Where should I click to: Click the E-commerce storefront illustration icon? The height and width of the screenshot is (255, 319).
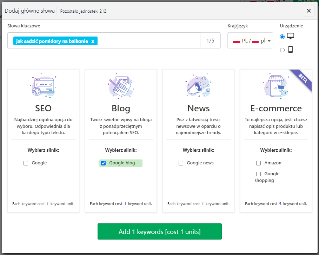tap(276, 86)
